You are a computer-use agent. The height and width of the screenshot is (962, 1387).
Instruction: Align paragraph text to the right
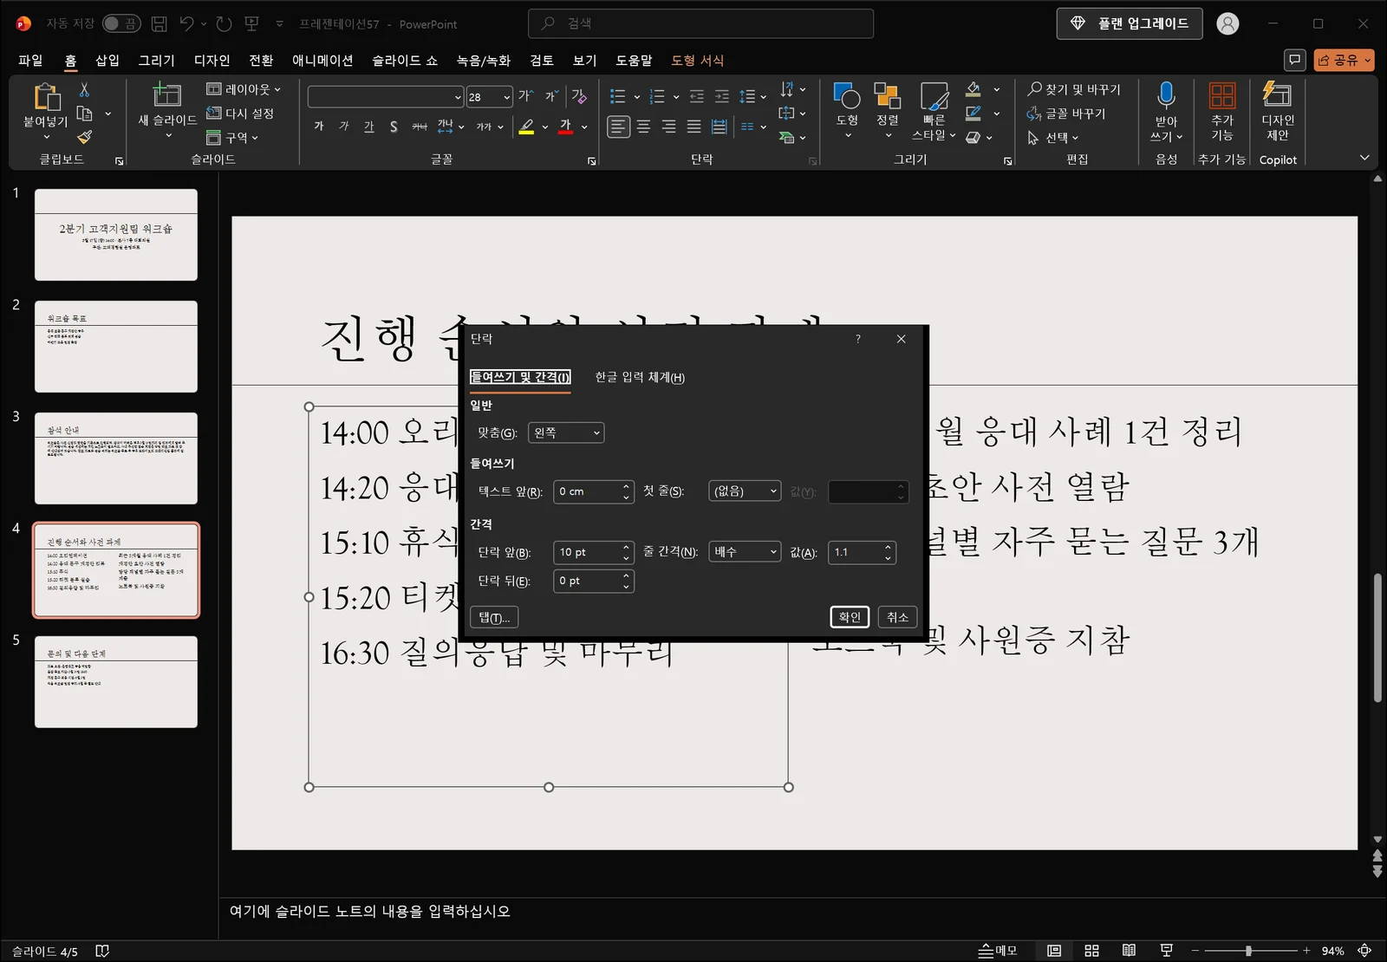click(x=668, y=127)
